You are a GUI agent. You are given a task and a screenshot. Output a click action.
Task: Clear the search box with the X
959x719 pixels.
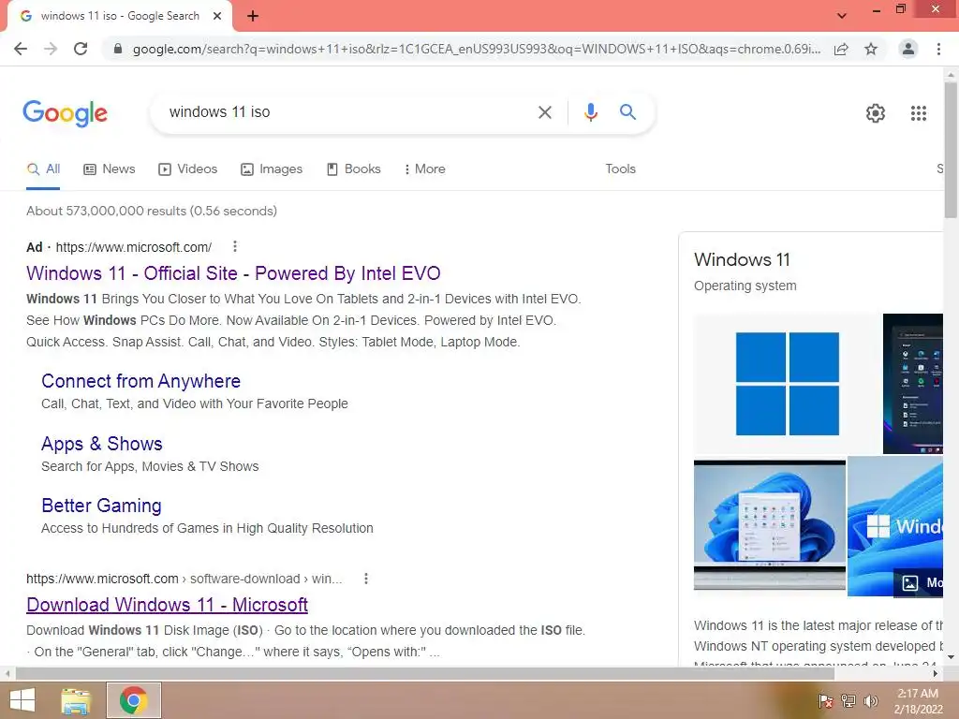coord(544,112)
